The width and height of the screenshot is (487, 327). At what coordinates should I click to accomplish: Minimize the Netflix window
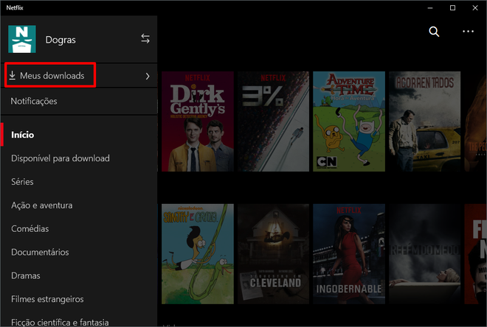click(430, 8)
